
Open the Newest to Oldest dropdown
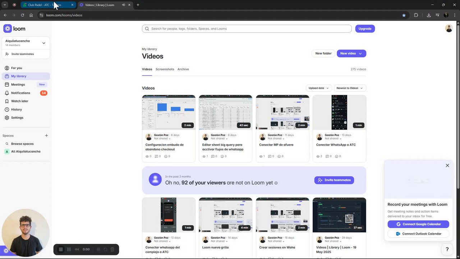[x=350, y=88]
